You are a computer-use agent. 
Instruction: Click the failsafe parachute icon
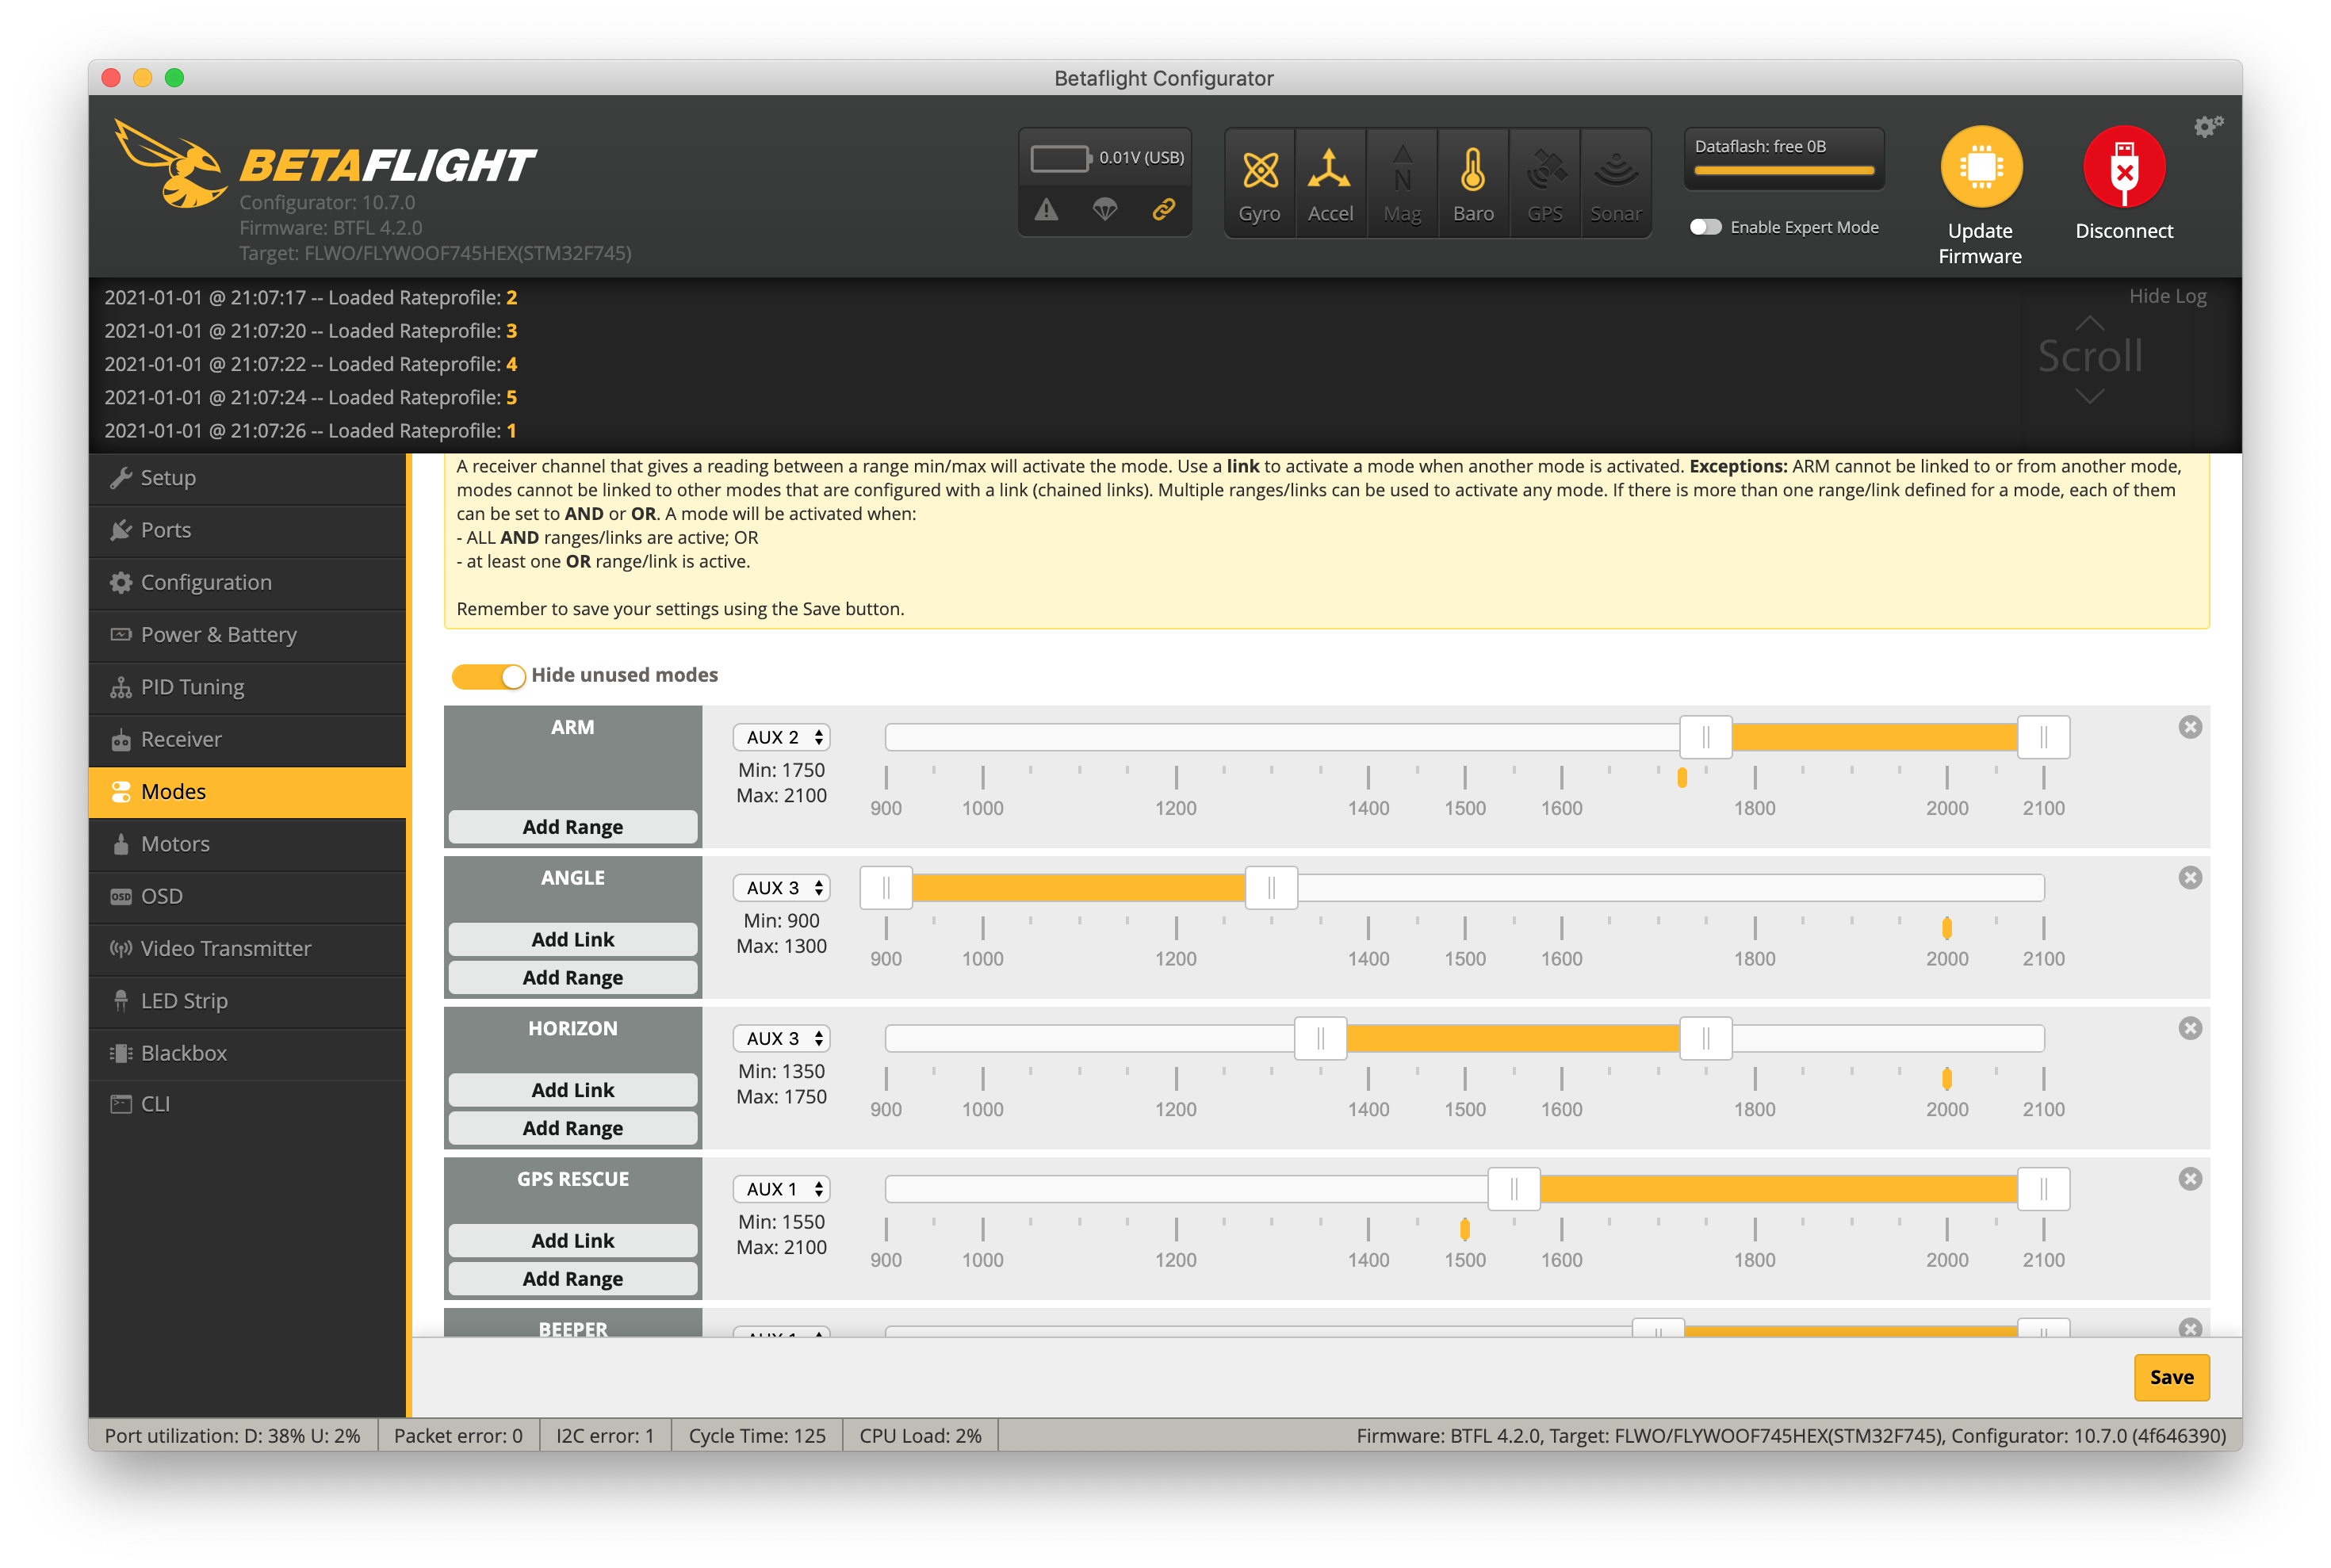click(1104, 210)
